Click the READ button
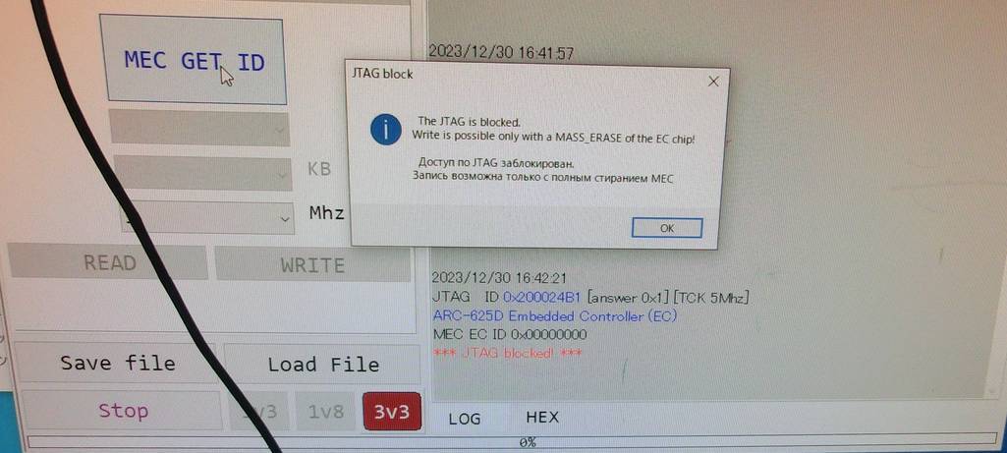Viewport: 1007px width, 453px height. pyautogui.click(x=108, y=262)
